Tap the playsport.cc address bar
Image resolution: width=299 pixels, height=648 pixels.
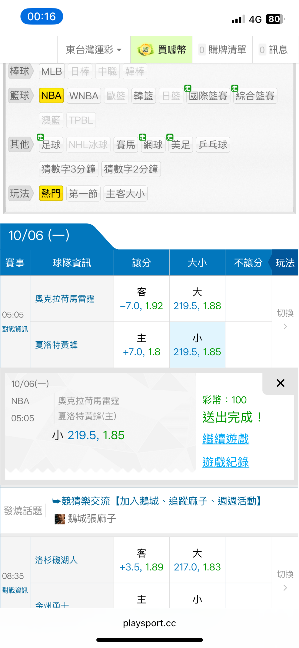click(149, 623)
